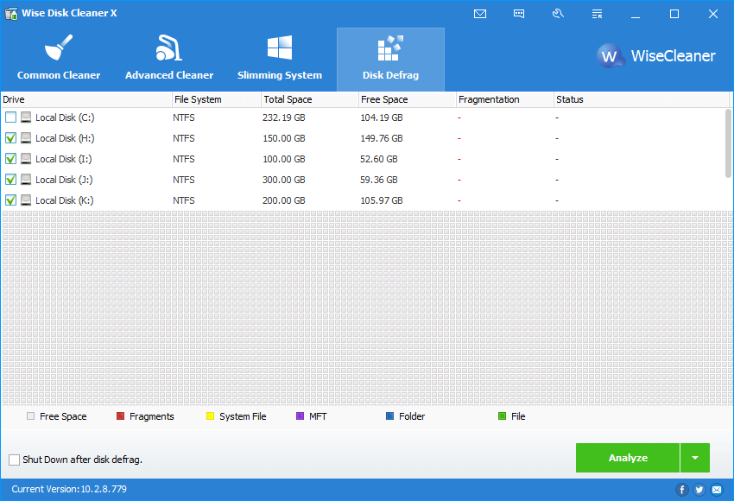This screenshot has height=501, width=734.
Task: Uncheck the Local Disk (H:) checkbox
Action: (10, 138)
